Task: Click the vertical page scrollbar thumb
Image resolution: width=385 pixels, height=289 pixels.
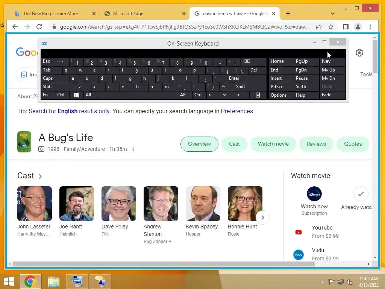Action: (x=375, y=56)
